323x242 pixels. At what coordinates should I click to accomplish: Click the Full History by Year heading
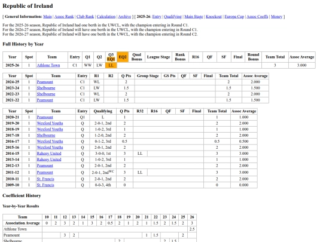pos(23,44)
